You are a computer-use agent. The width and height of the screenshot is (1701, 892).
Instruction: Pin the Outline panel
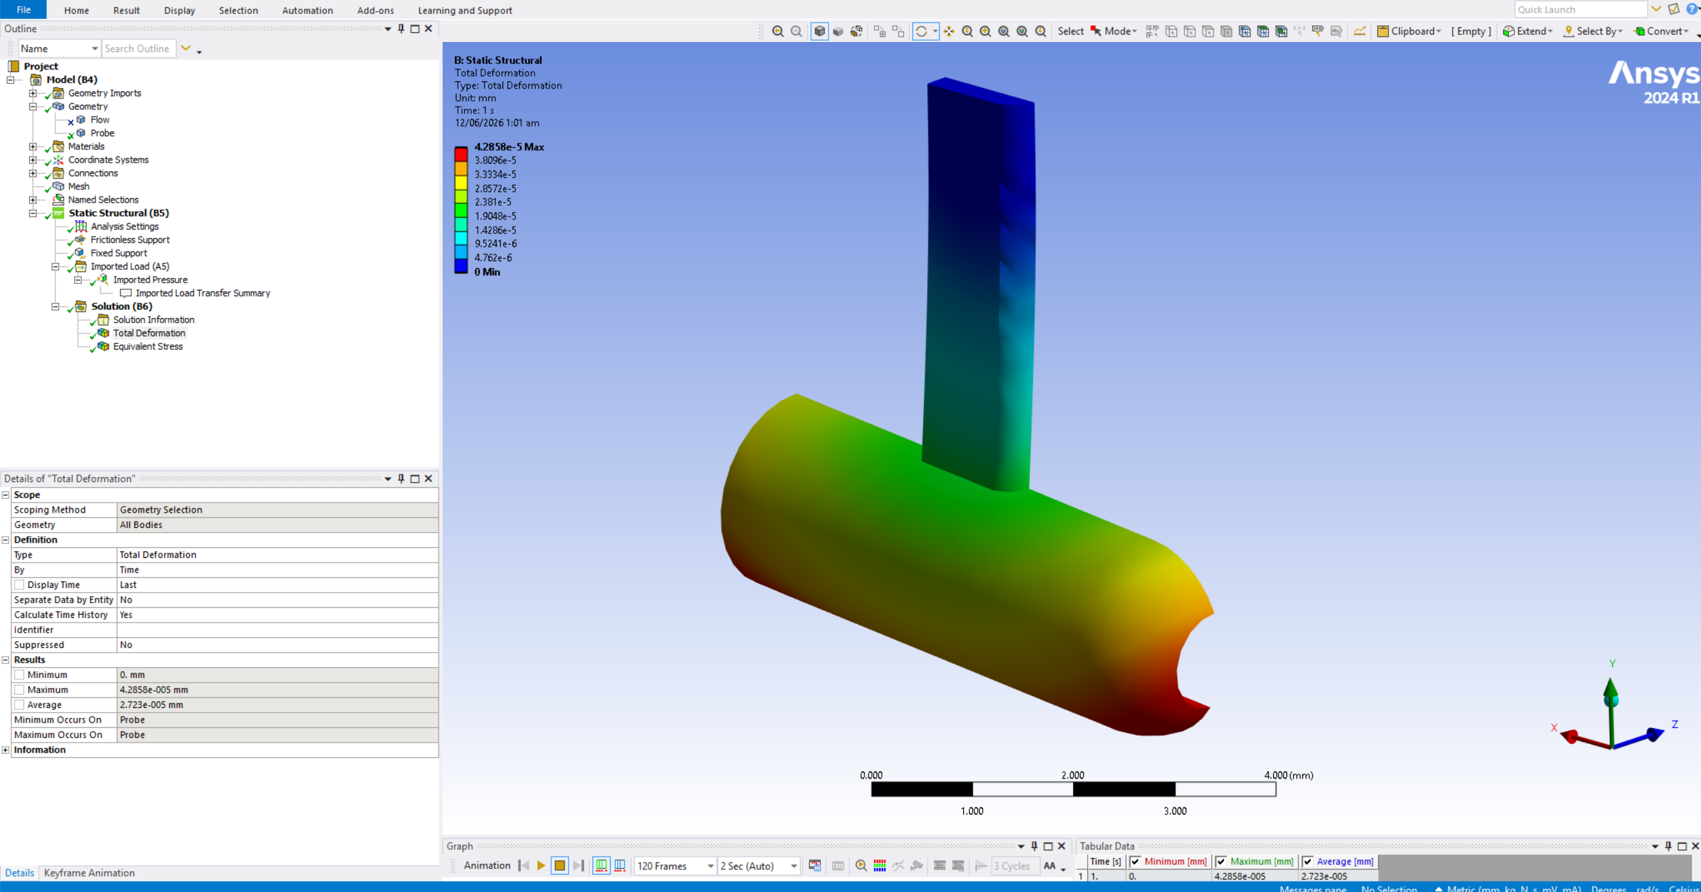pyautogui.click(x=401, y=29)
